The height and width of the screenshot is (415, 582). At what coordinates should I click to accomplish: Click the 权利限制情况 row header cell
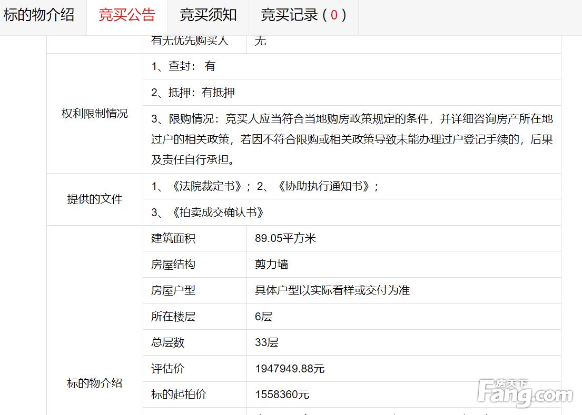coord(95,114)
